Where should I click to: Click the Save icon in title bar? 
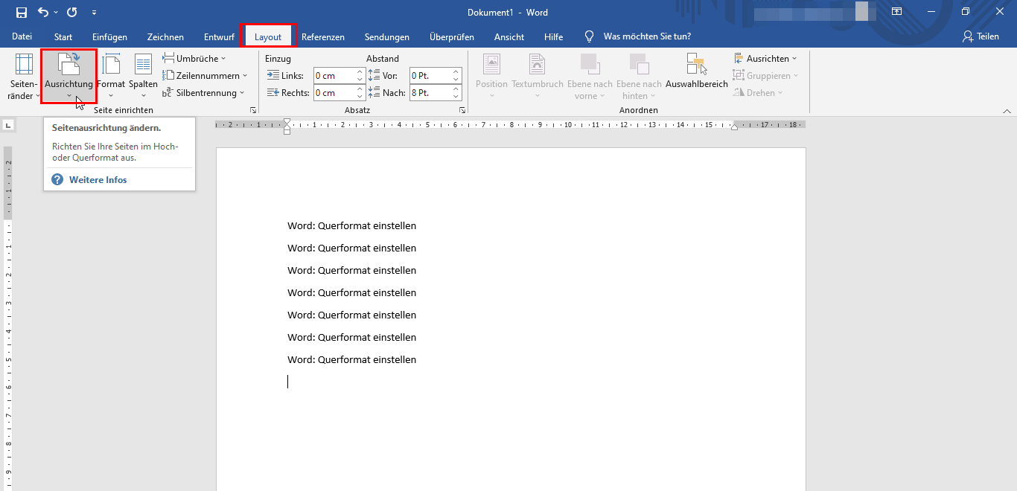click(x=22, y=13)
